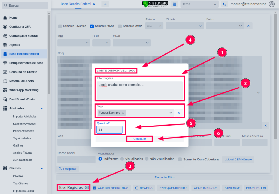This screenshot has height=194, width=279.
Task: Click the list view icon beside Tema
Action: point(175,4)
